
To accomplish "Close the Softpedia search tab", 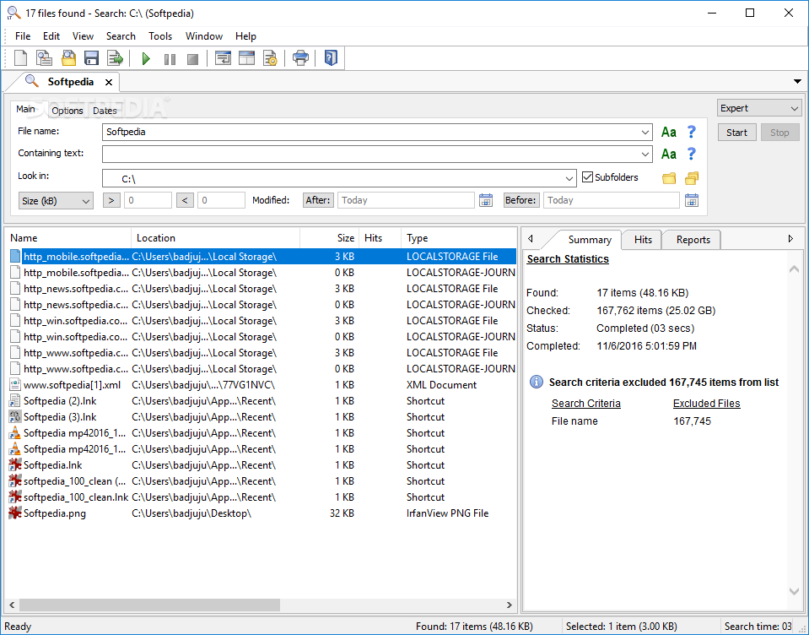I will (x=109, y=82).
